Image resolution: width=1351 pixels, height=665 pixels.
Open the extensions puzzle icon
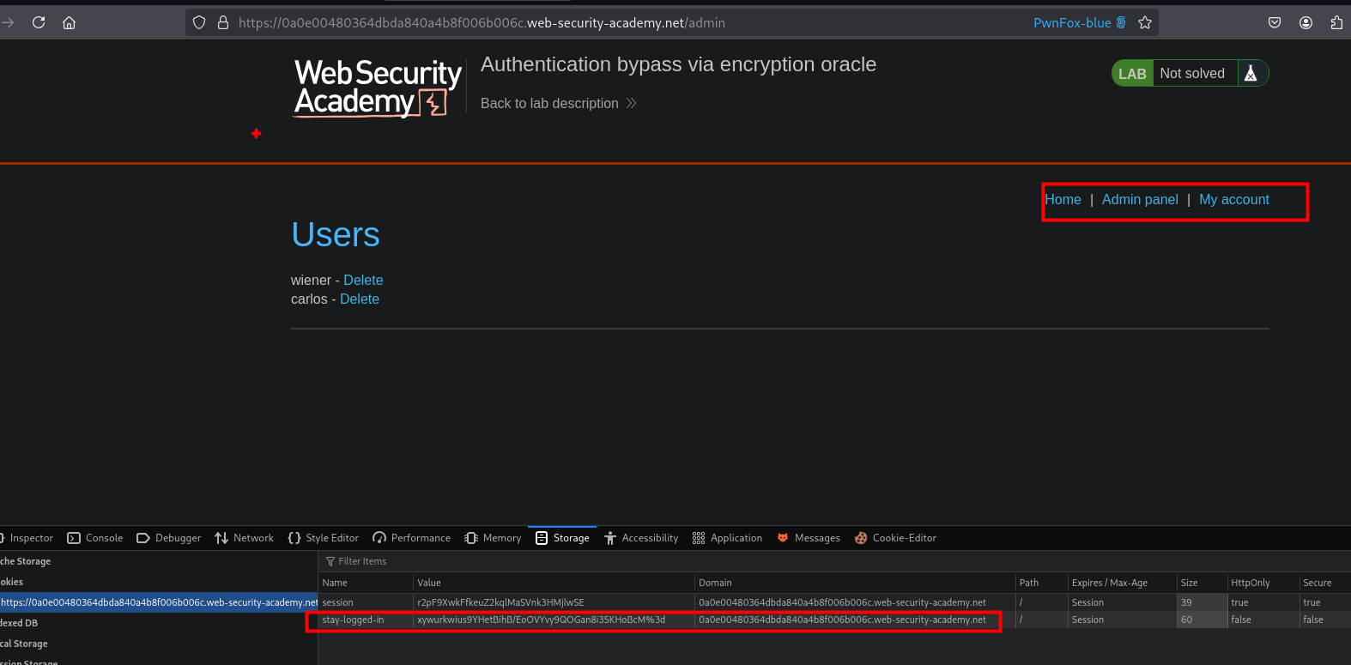click(x=1336, y=22)
